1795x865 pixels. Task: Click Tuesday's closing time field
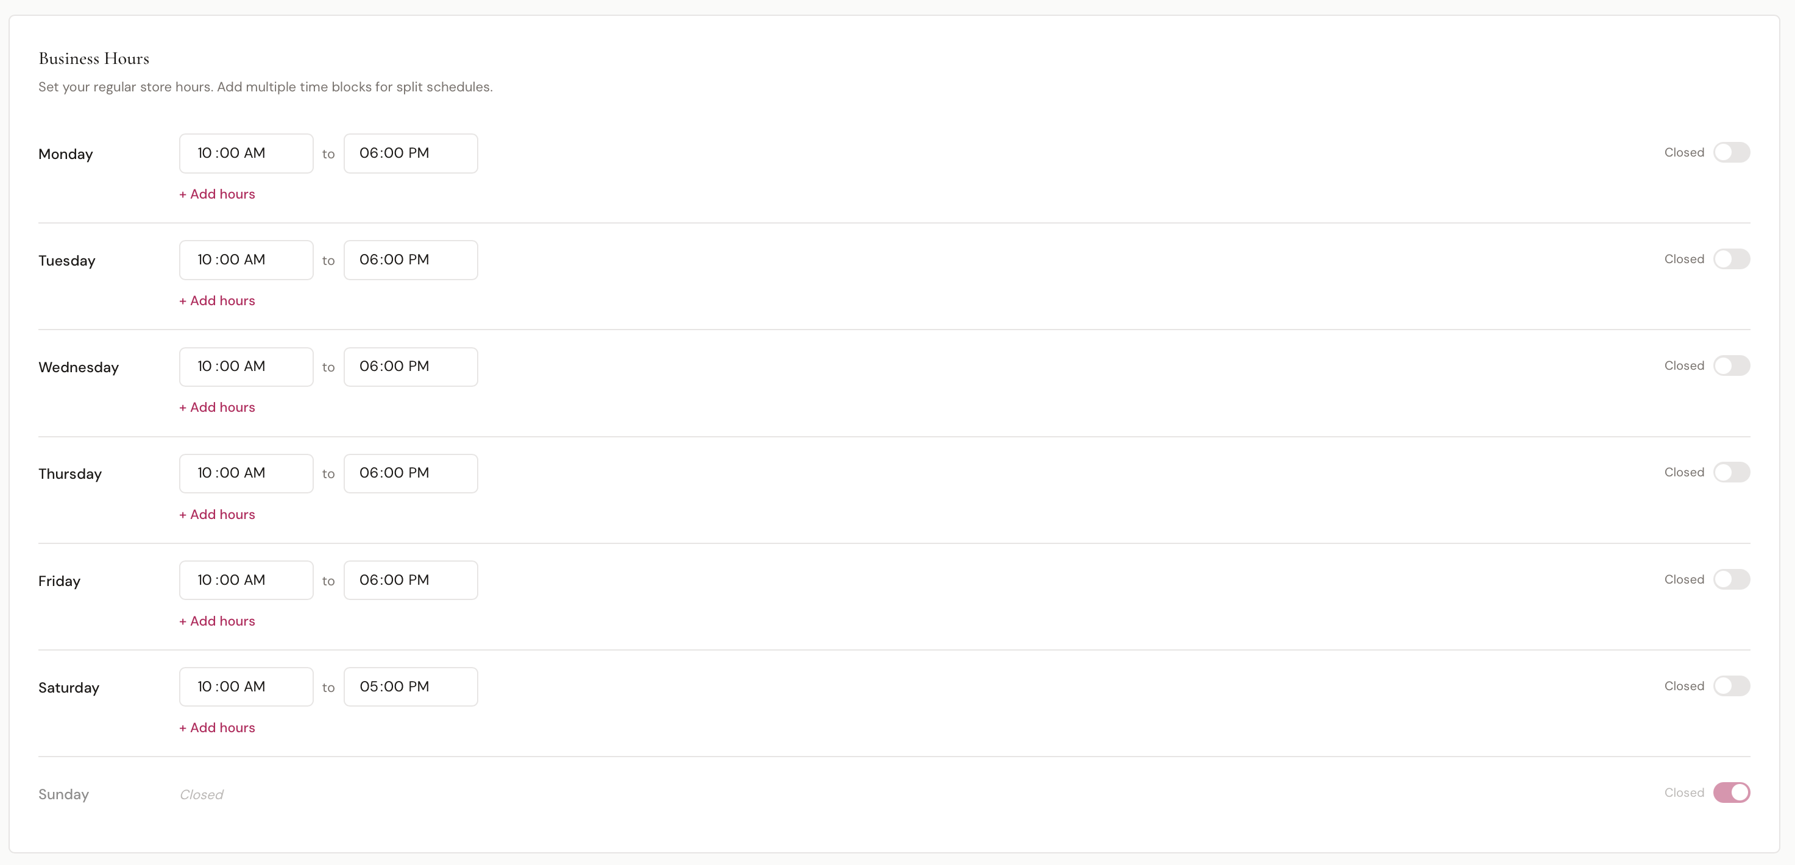coord(411,259)
